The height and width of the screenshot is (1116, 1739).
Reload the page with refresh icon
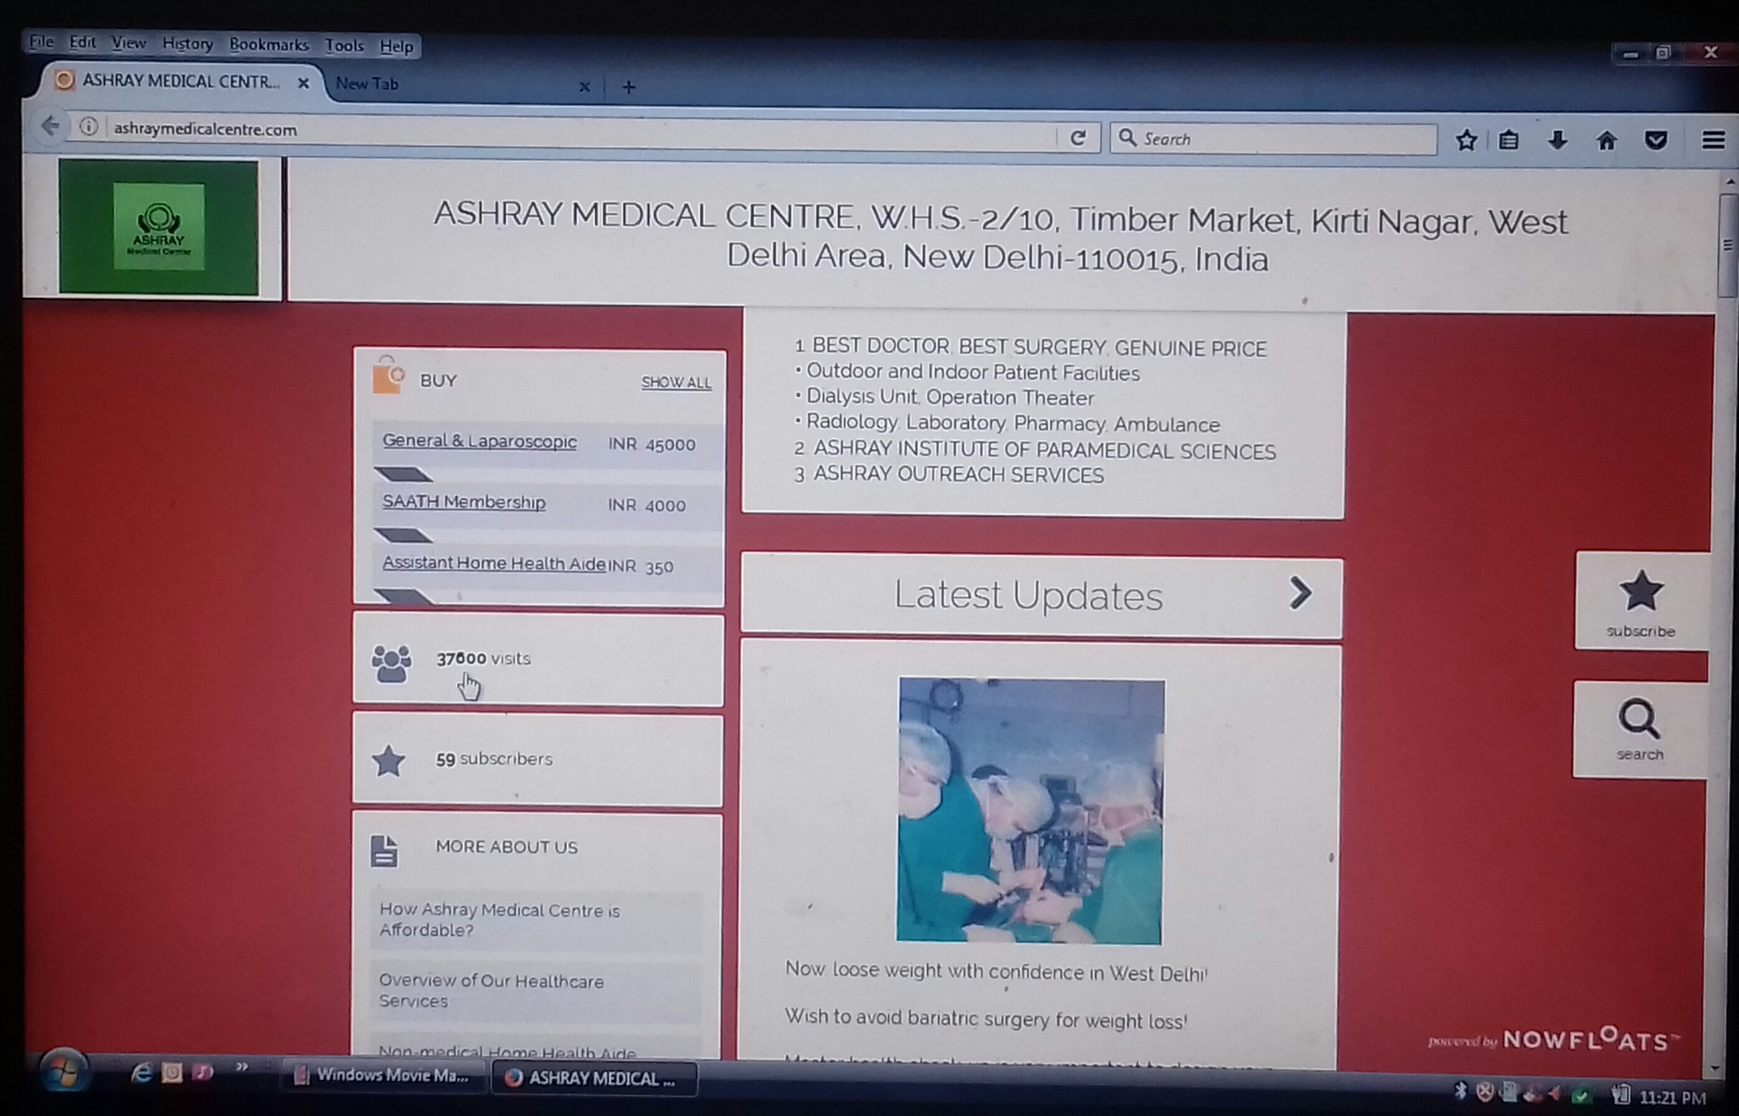(1078, 138)
